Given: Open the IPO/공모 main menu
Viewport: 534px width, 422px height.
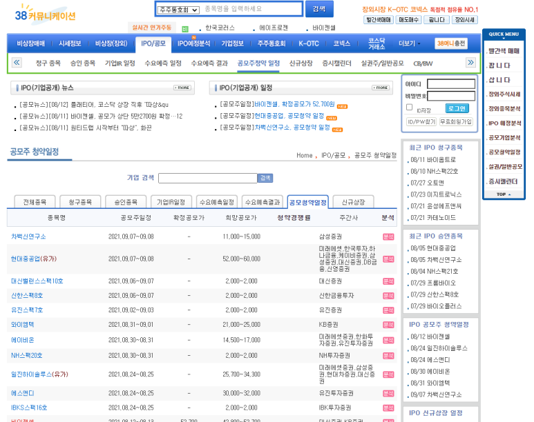Looking at the screenshot, I should click(153, 43).
